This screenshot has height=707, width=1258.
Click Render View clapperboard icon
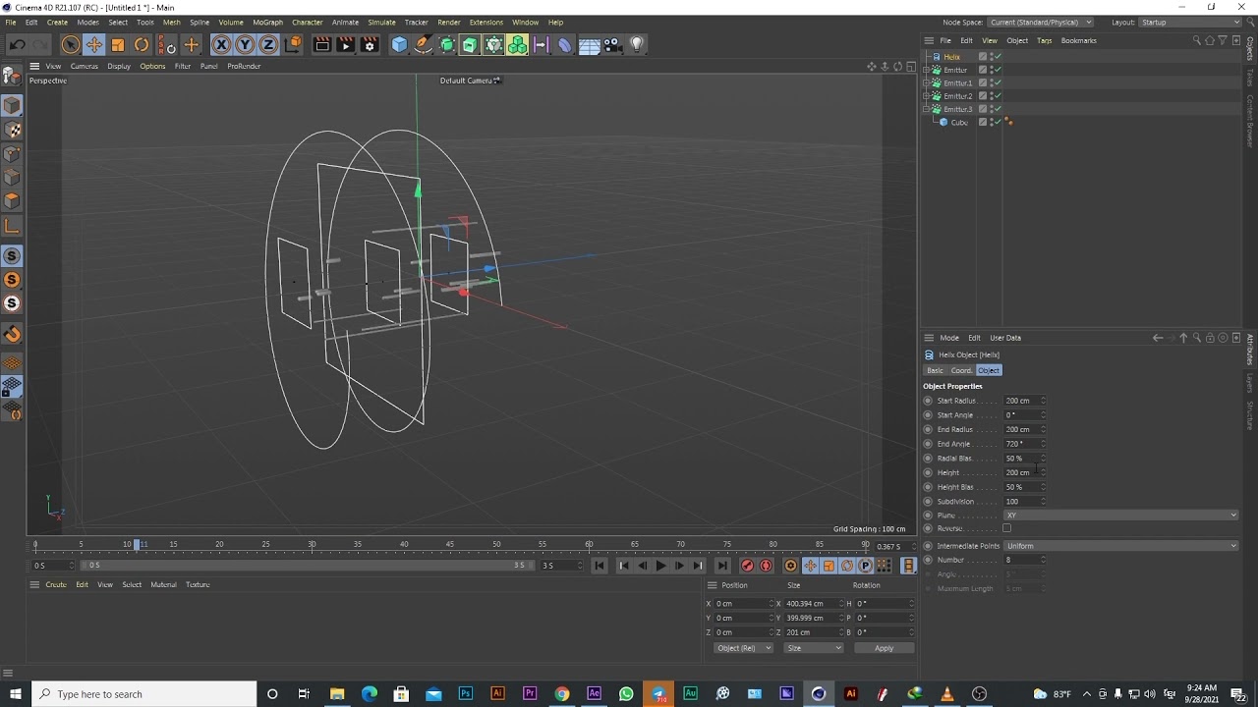tap(321, 44)
